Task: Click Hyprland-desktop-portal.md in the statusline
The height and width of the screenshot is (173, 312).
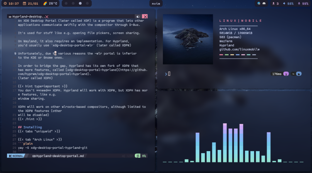Action: [x=60, y=156]
